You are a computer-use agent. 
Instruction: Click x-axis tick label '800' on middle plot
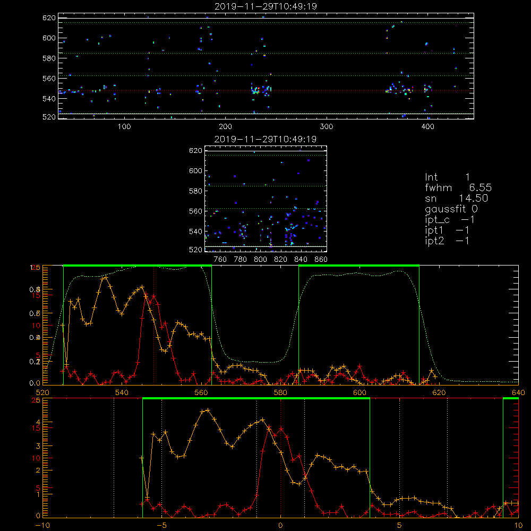point(260,260)
